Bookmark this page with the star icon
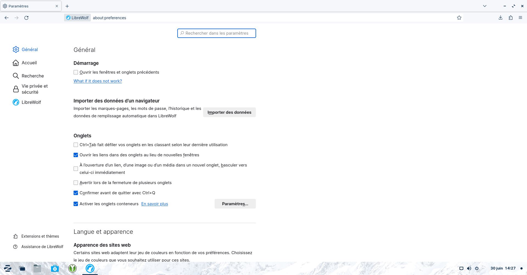The image size is (527, 275). pos(459,18)
